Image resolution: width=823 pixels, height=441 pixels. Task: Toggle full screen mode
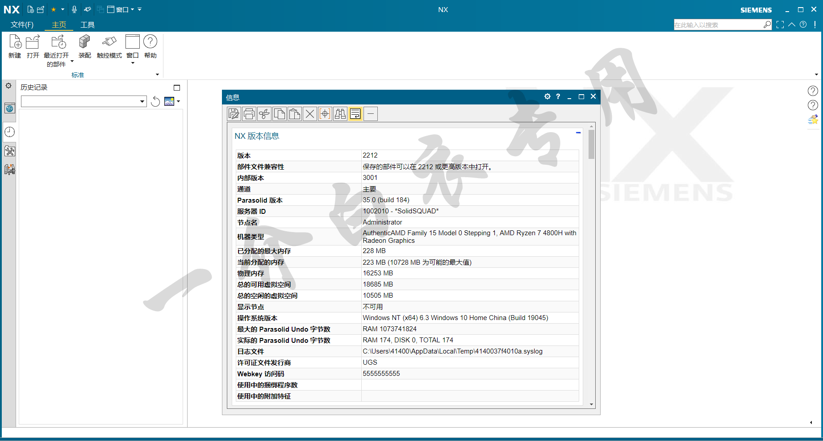pyautogui.click(x=780, y=25)
